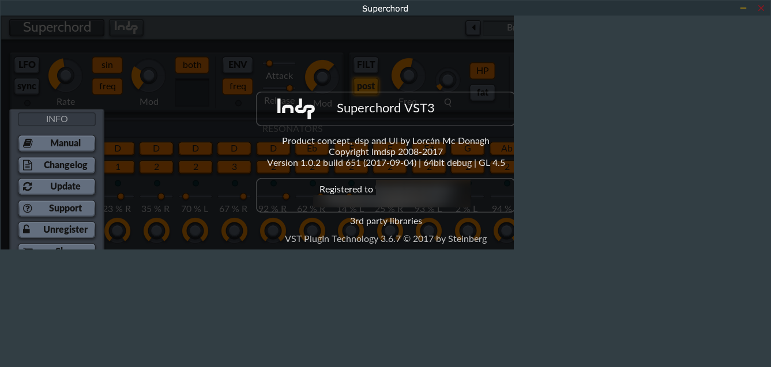Click the previous preset arrow button
771x367 pixels.
473,28
